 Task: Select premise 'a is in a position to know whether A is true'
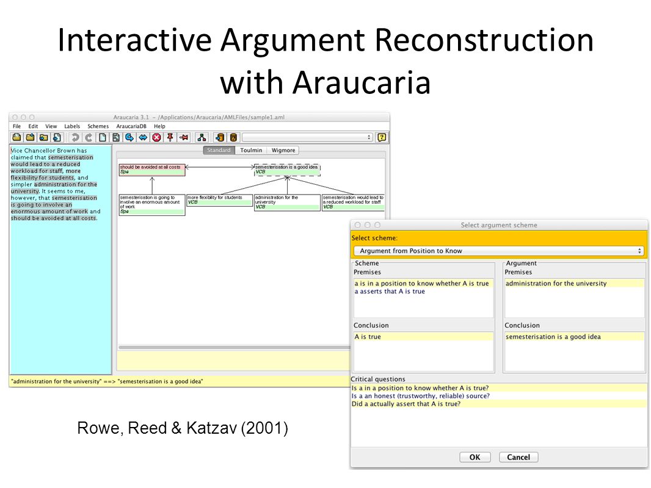click(422, 284)
